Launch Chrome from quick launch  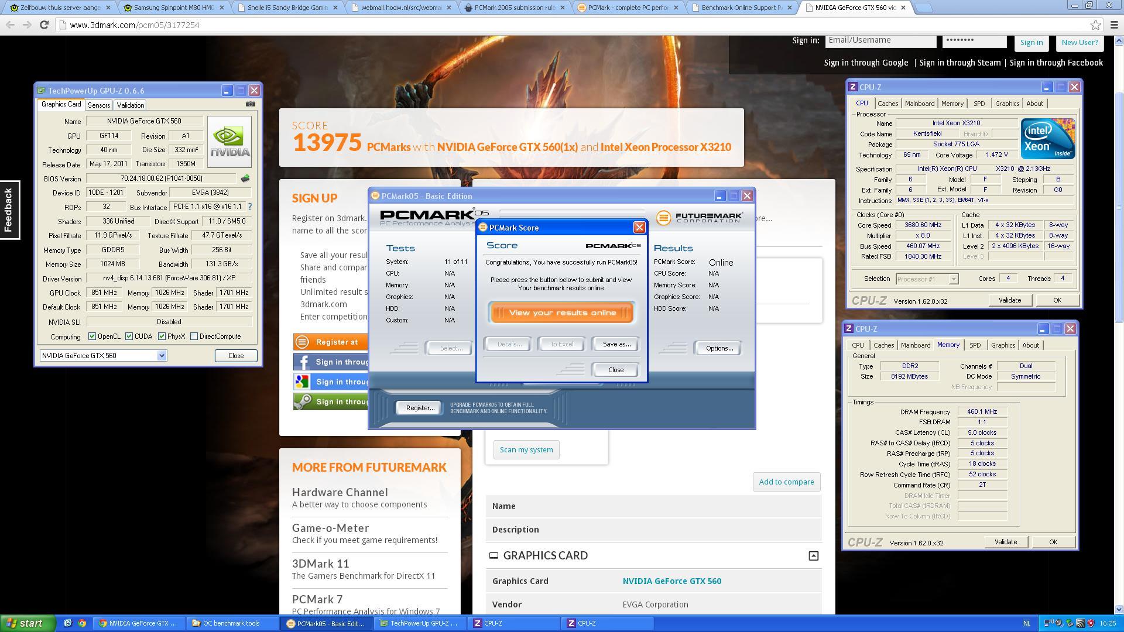(82, 623)
